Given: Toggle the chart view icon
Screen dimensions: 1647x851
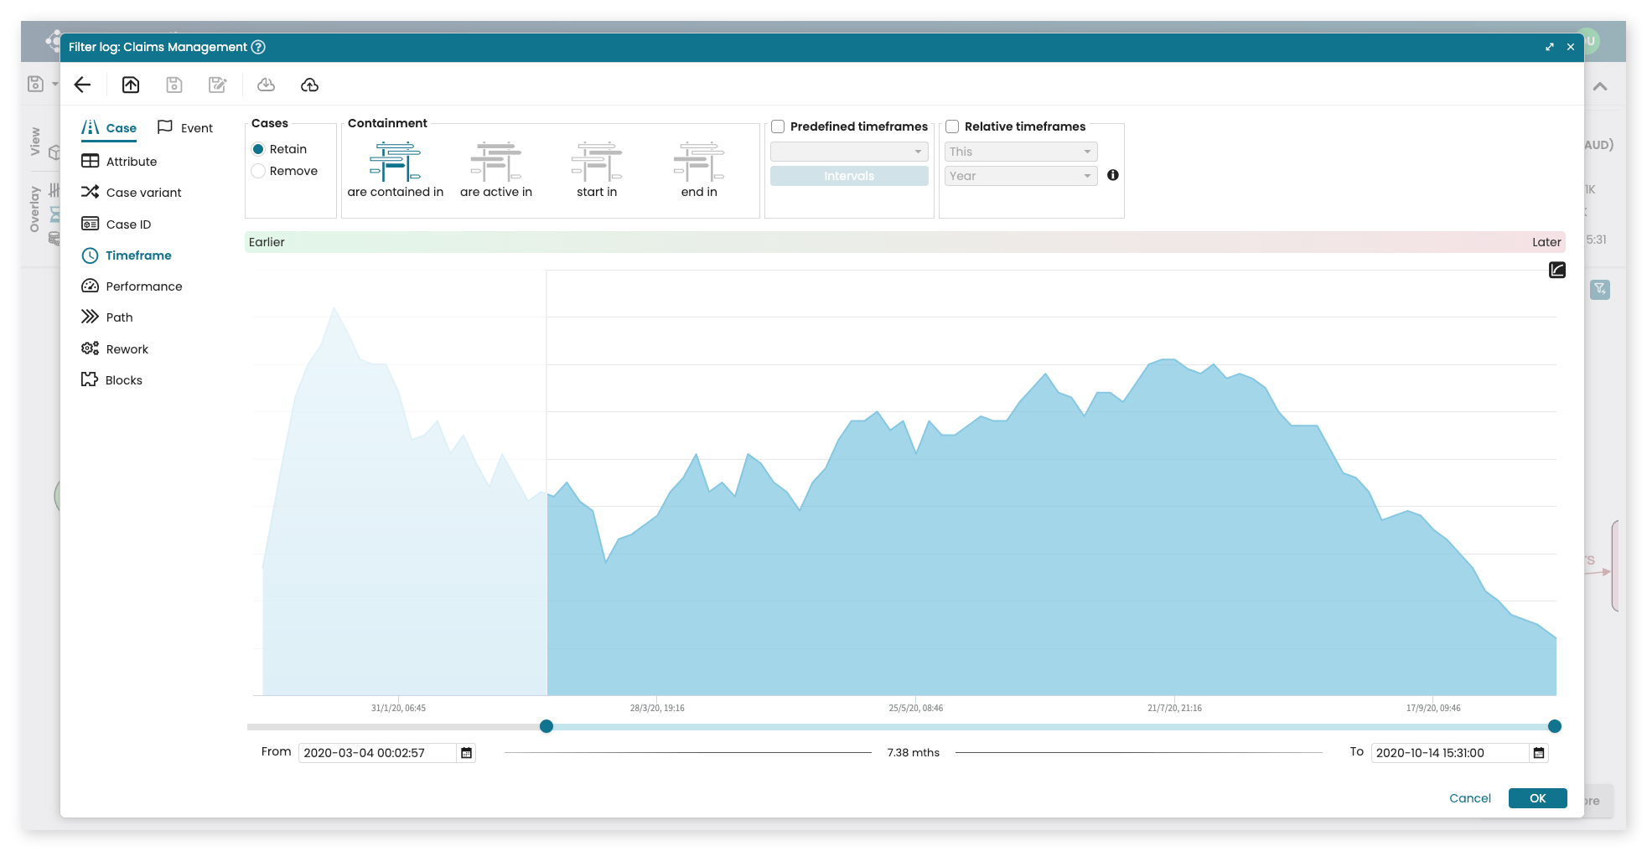Looking at the screenshot, I should (1557, 270).
